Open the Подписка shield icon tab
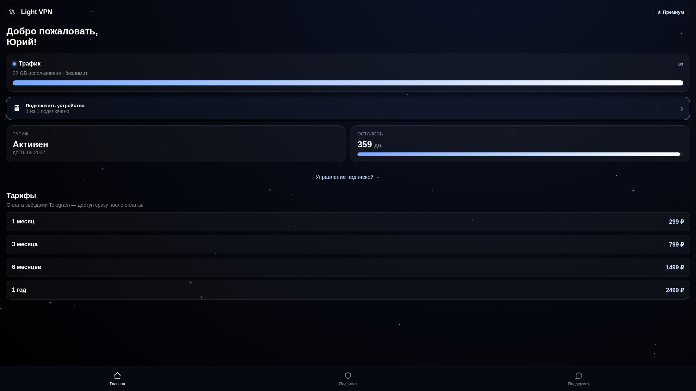 [348, 375]
